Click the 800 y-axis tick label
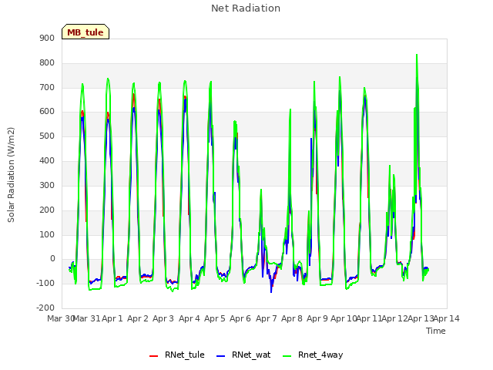The width and height of the screenshot is (493, 370). point(47,63)
